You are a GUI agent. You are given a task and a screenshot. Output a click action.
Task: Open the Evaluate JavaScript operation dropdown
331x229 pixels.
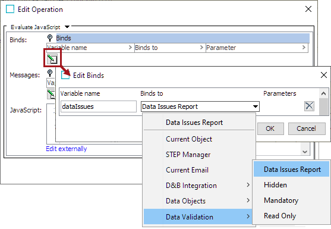coord(67,27)
